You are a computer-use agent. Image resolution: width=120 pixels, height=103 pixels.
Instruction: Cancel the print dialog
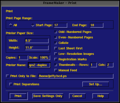pyautogui.click(x=77, y=96)
